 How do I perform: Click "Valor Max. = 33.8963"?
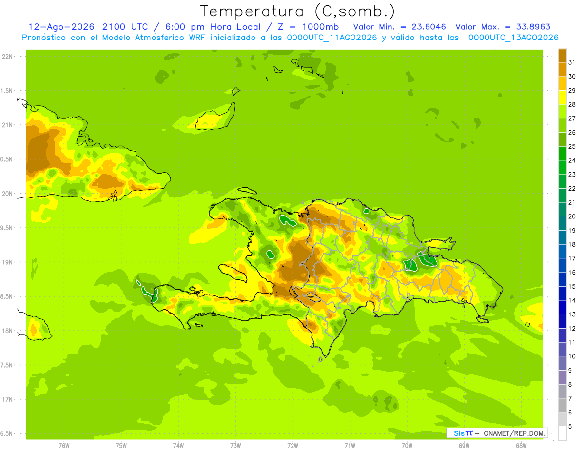[x=503, y=27]
